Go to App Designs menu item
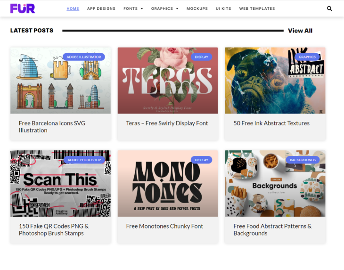The height and width of the screenshot is (270, 344). [101, 8]
